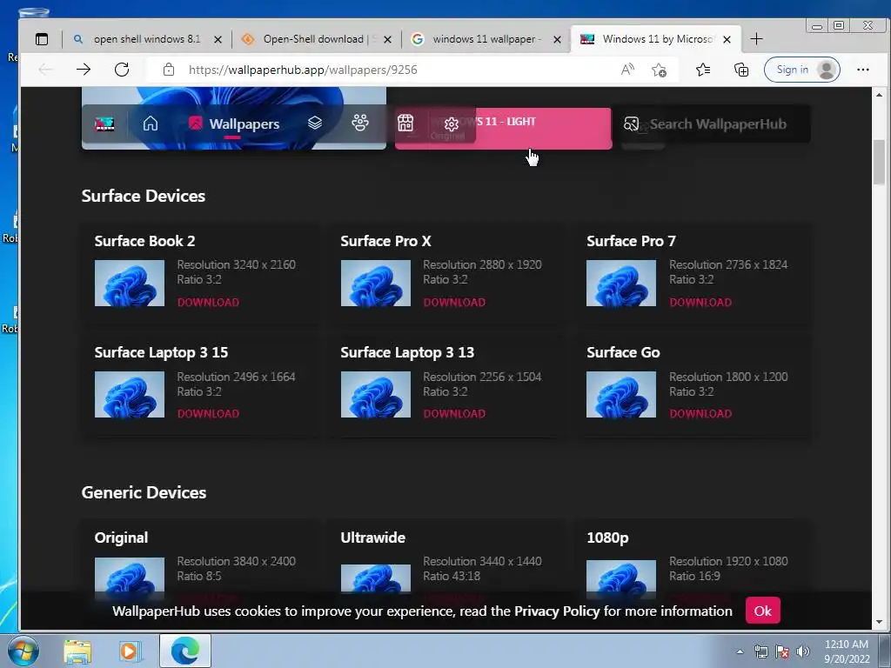Image resolution: width=891 pixels, height=668 pixels.
Task: Switch to open shell windows 8.1 tab
Action: pos(145,39)
